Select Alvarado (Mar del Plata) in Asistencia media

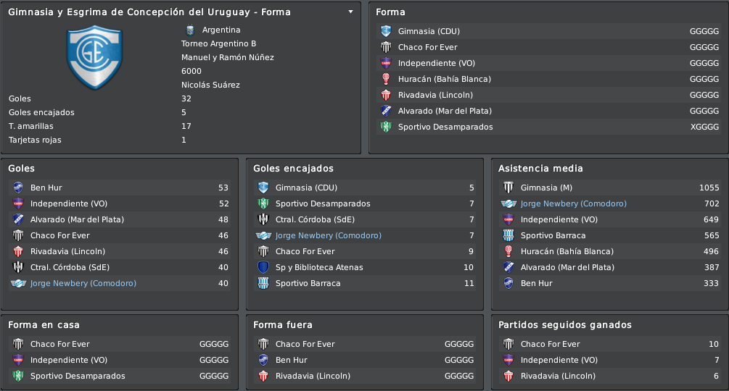click(x=567, y=267)
